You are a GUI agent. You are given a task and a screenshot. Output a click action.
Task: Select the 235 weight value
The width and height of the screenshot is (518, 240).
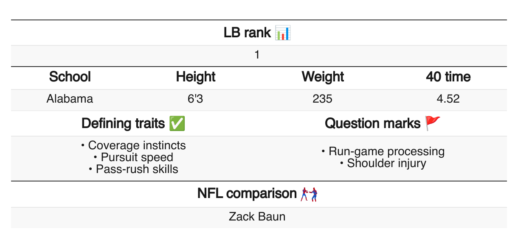click(x=323, y=99)
